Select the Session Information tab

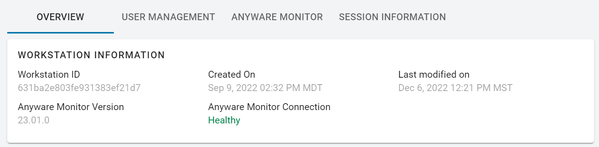point(392,17)
